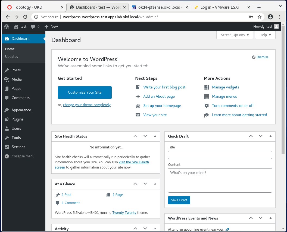Toggle Quick Draft panel collapse
The image size is (287, 232).
point(270,136)
